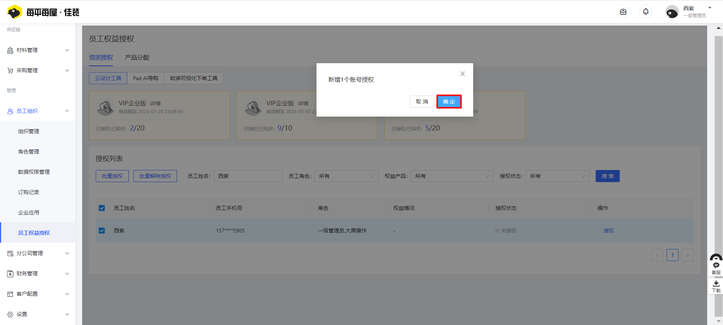Open 组织管理 in sidebar
The width and height of the screenshot is (723, 325).
point(29,132)
